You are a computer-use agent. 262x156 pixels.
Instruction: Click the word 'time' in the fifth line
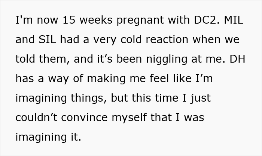(x=167, y=98)
